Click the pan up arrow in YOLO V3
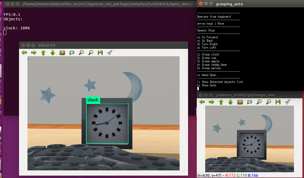This screenshot has height=178, width=304. click(43, 53)
